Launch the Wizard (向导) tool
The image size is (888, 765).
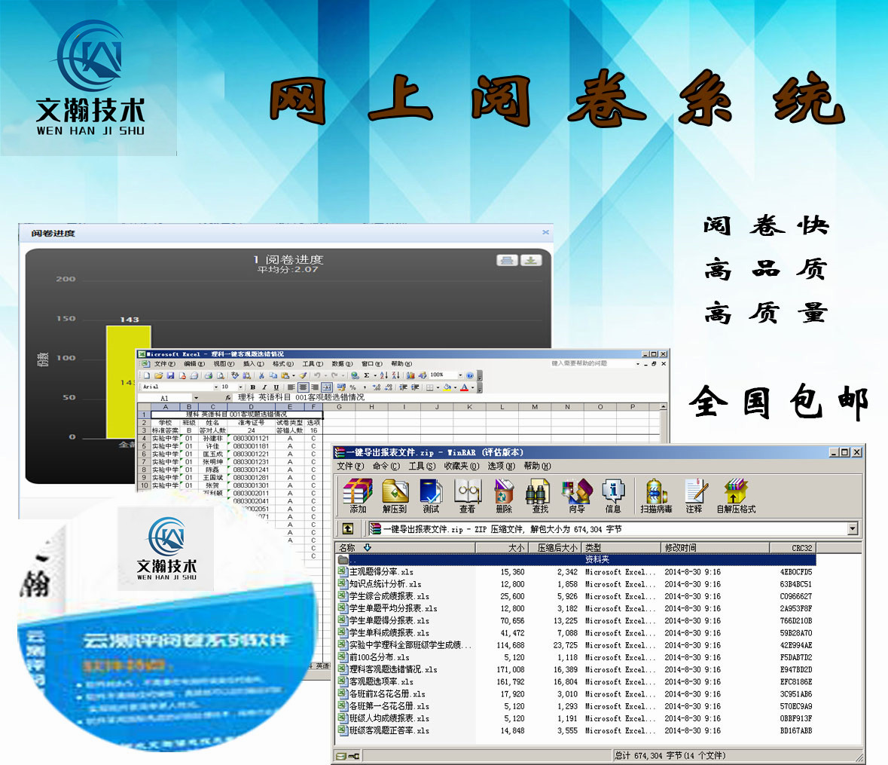click(x=577, y=494)
